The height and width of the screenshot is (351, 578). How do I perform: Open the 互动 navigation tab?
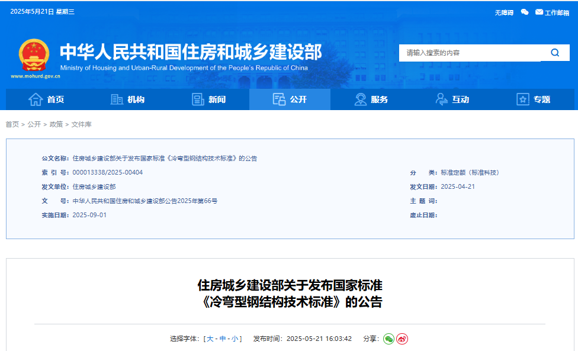pos(452,99)
